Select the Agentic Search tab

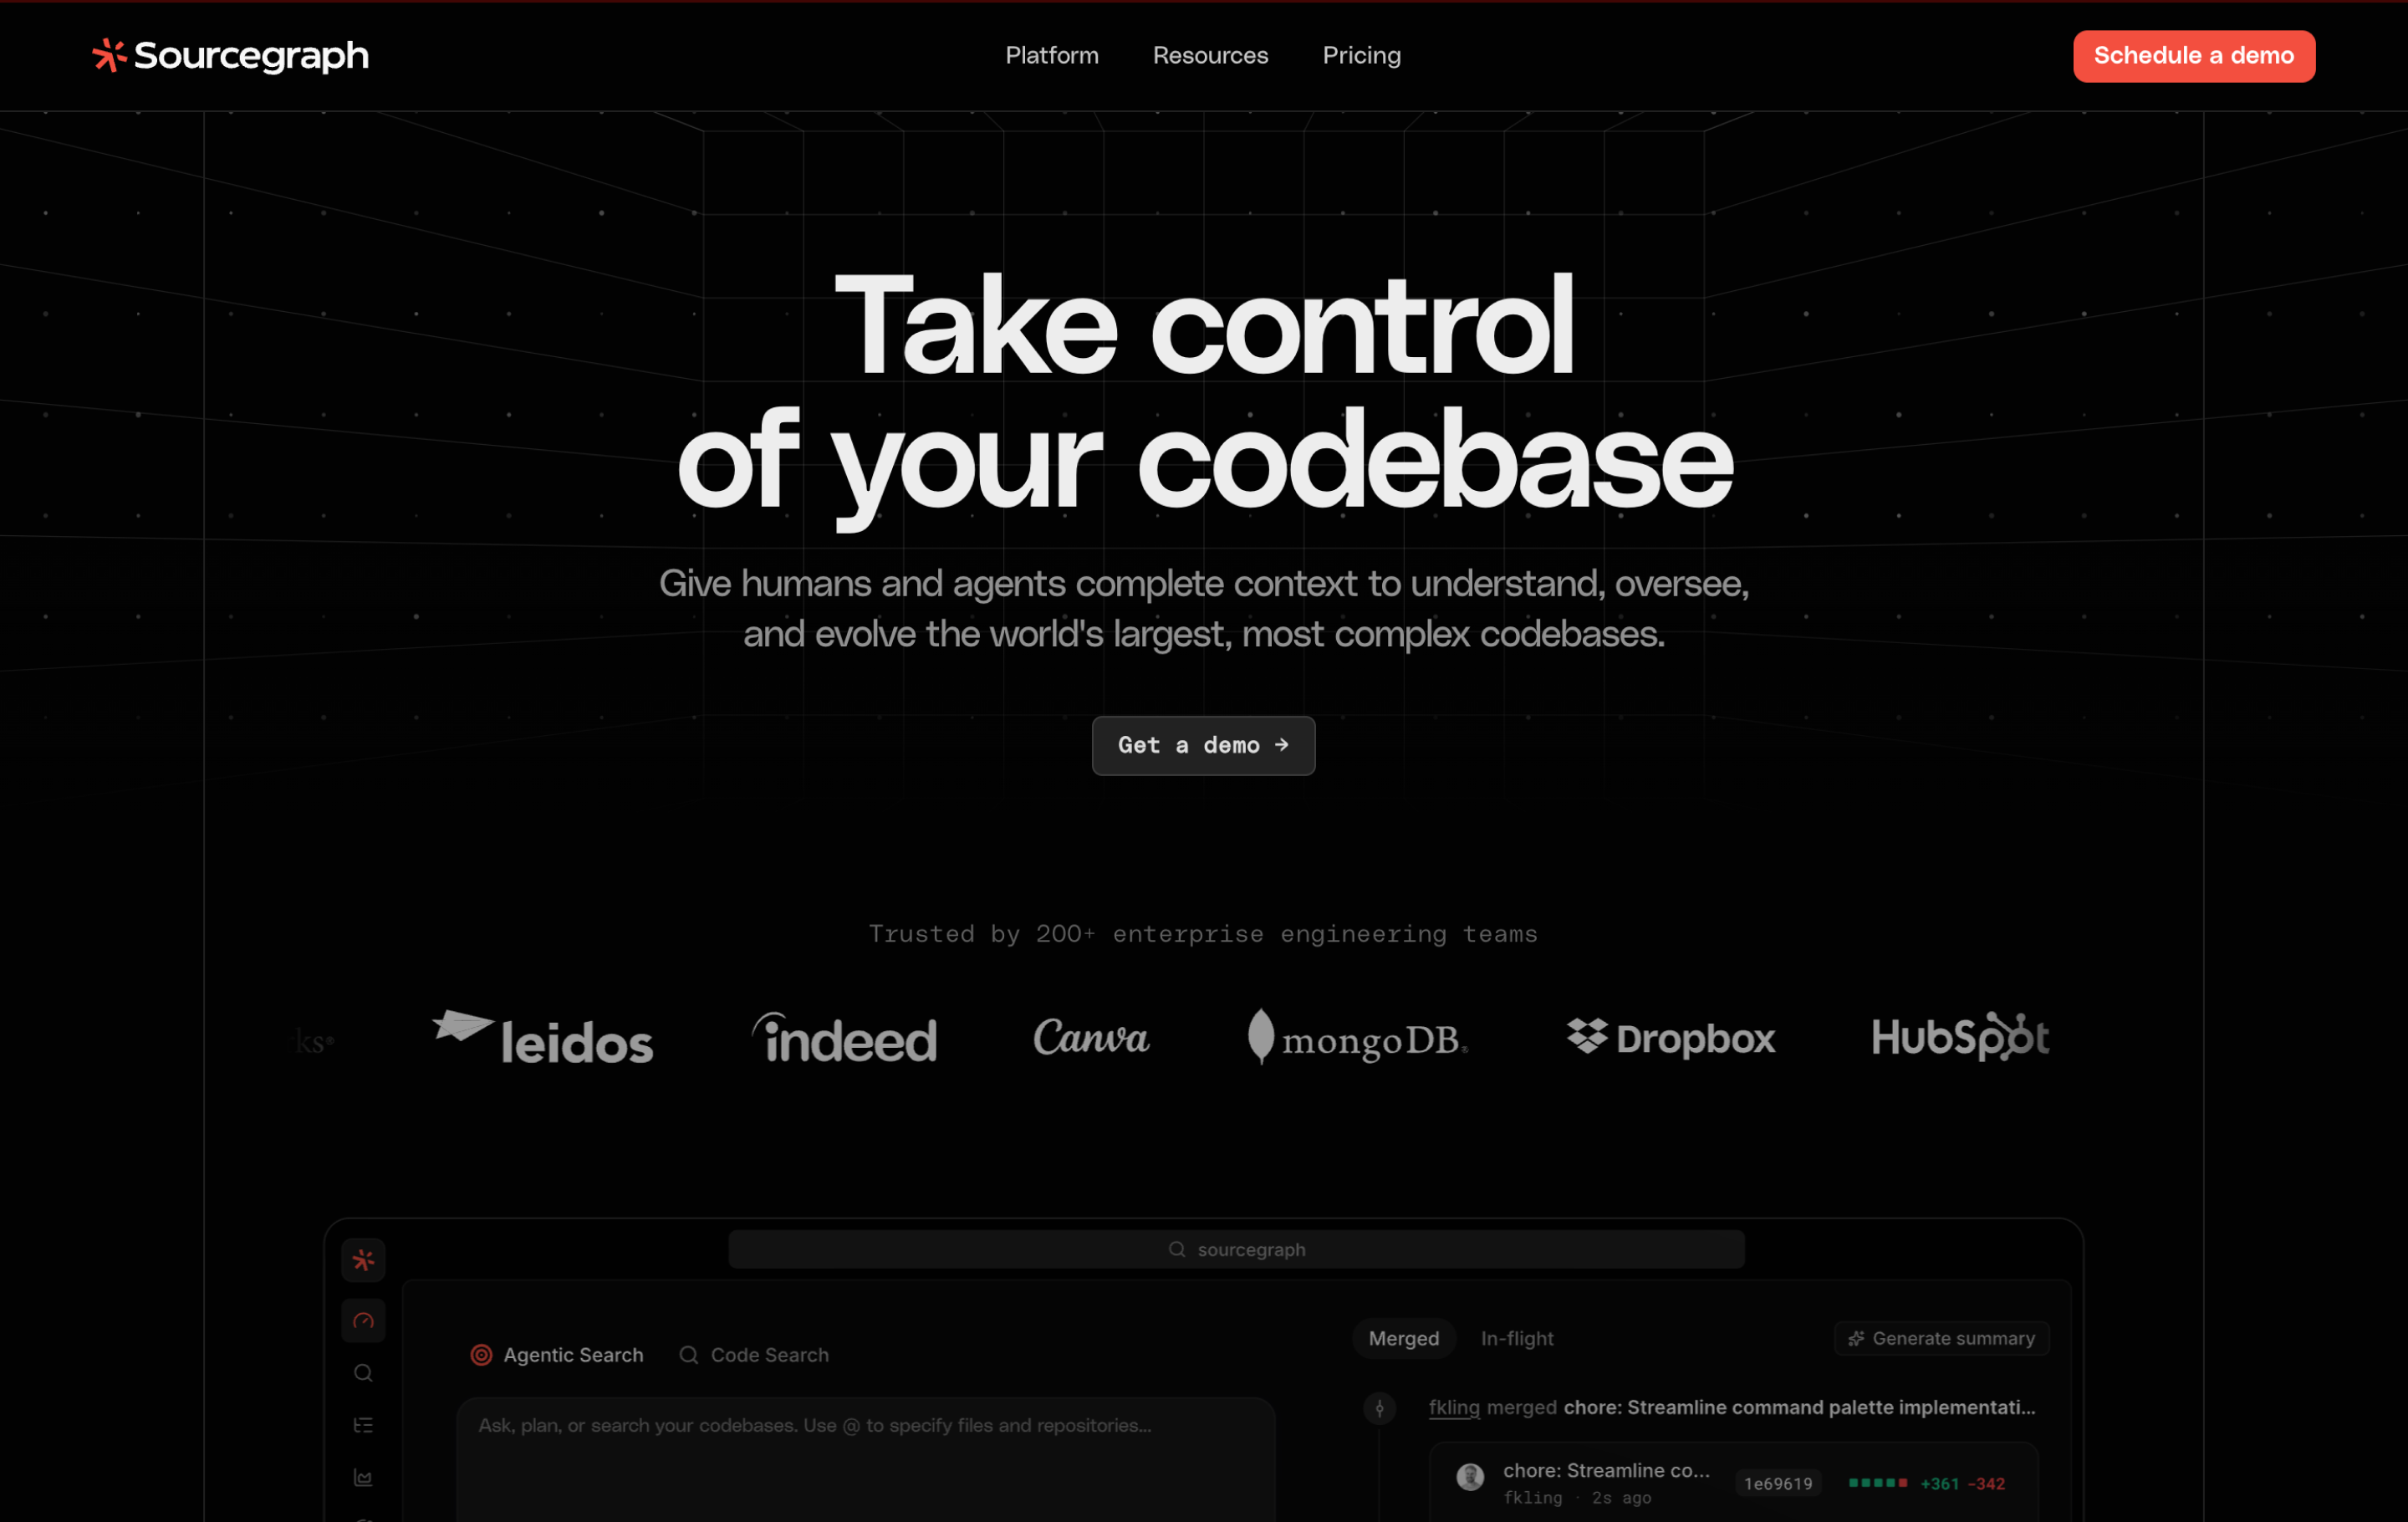tap(557, 1355)
